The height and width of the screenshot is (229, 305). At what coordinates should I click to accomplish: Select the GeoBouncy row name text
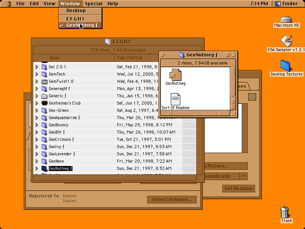pyautogui.click(x=59, y=125)
